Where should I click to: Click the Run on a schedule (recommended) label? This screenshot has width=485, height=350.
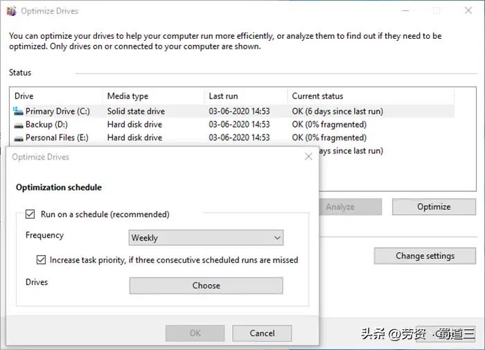coord(105,214)
